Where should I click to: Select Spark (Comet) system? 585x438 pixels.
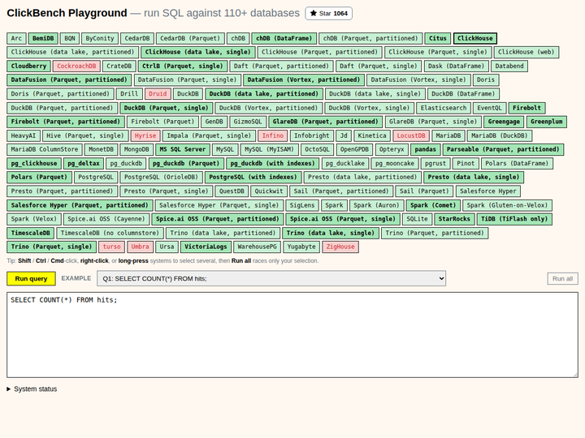[x=433, y=205]
